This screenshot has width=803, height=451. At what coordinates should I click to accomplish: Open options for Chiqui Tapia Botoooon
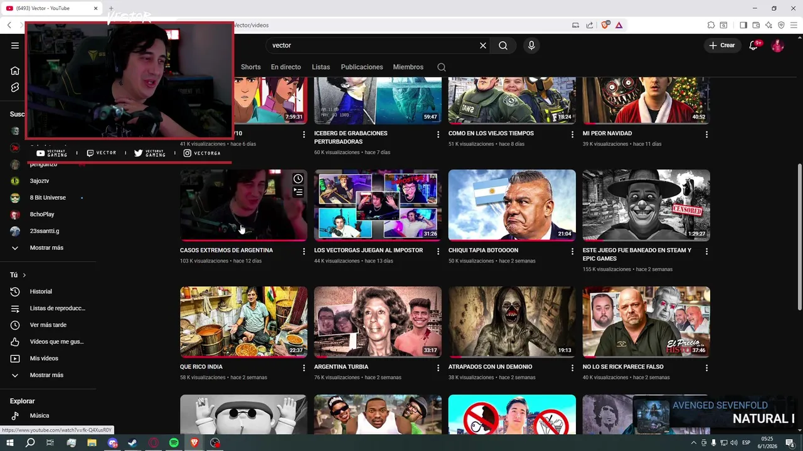coord(572,251)
